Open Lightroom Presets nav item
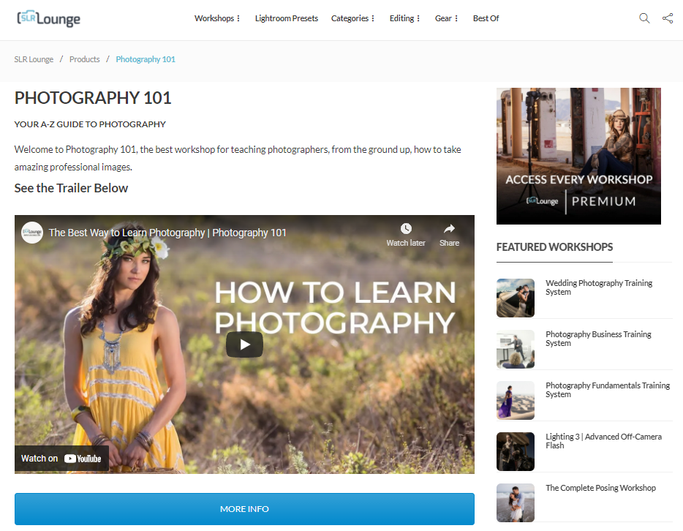The width and height of the screenshot is (683, 531). pyautogui.click(x=287, y=18)
